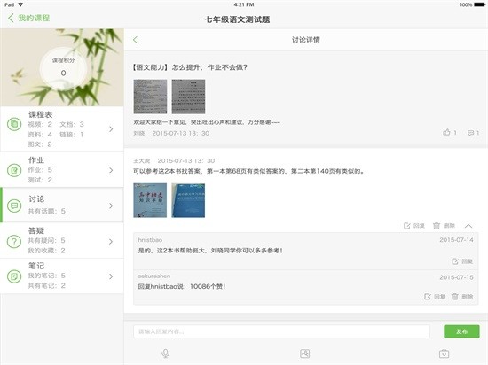Reply to hnistbao's comment
Image resolution: width=488 pixels, height=365 pixels.
click(462, 261)
